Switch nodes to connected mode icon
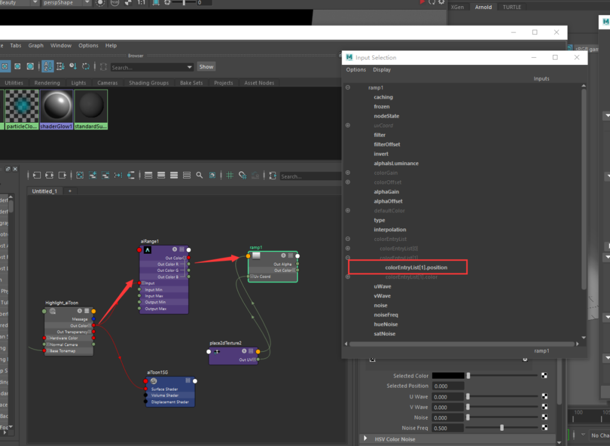This screenshot has height=446, width=610. coord(161,176)
